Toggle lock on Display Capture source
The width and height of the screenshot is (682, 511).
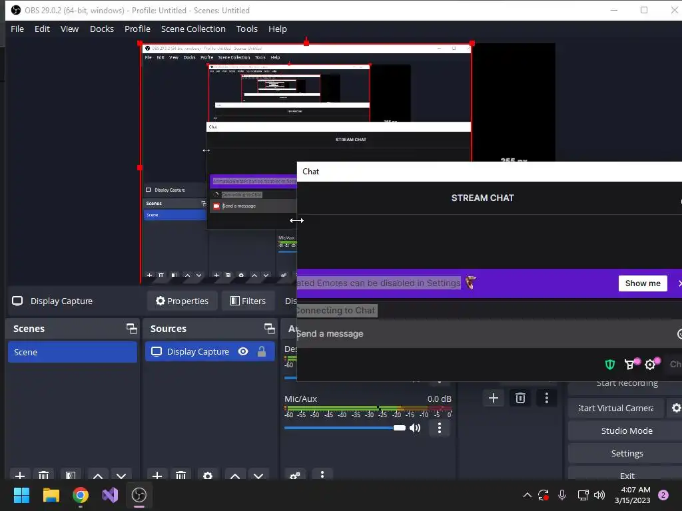261,351
